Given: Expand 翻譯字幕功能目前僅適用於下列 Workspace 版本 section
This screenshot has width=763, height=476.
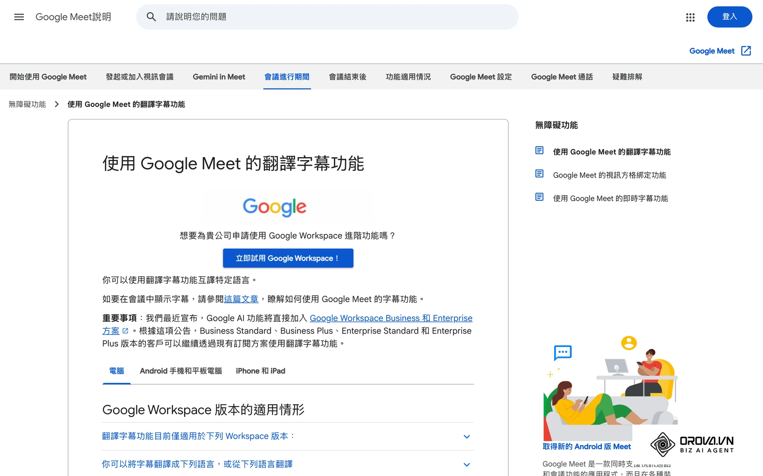Looking at the screenshot, I should tap(288, 436).
